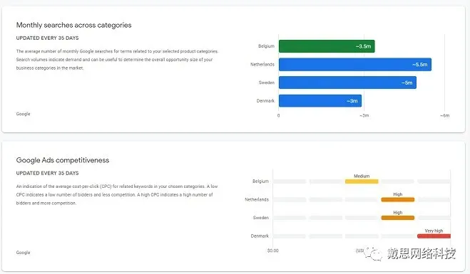This screenshot has width=470, height=274.
Task: Click the WeChat logo icon watermark
Action: click(373, 253)
